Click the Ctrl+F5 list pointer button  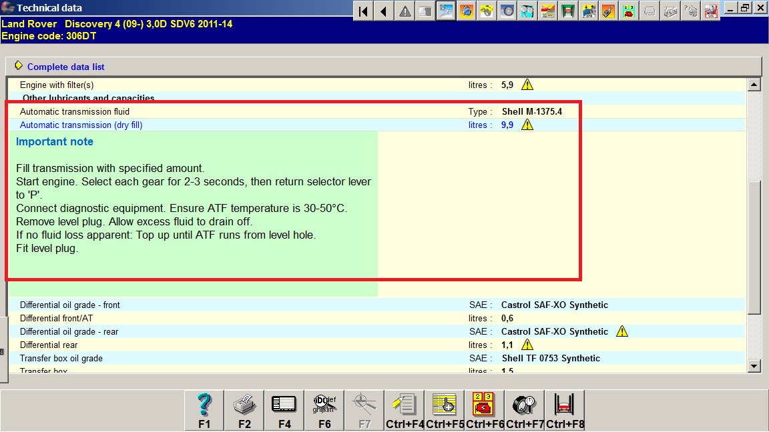coord(445,410)
